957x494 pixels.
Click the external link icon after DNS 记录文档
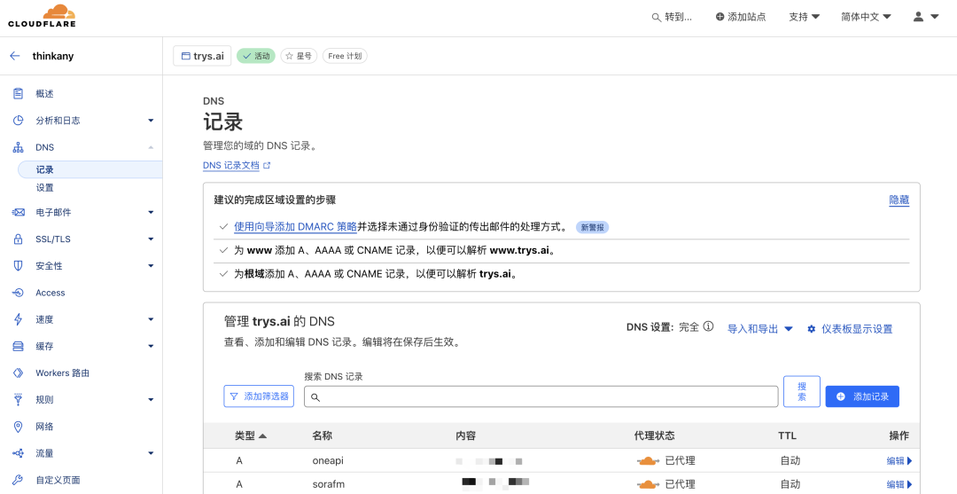click(267, 166)
